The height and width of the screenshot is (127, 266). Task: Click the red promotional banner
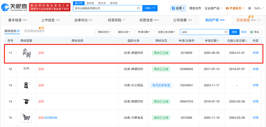[x=50, y=7]
